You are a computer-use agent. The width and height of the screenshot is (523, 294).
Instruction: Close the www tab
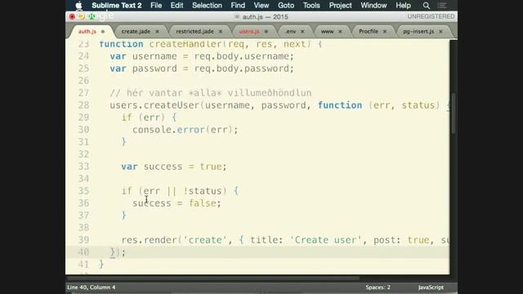340,31
